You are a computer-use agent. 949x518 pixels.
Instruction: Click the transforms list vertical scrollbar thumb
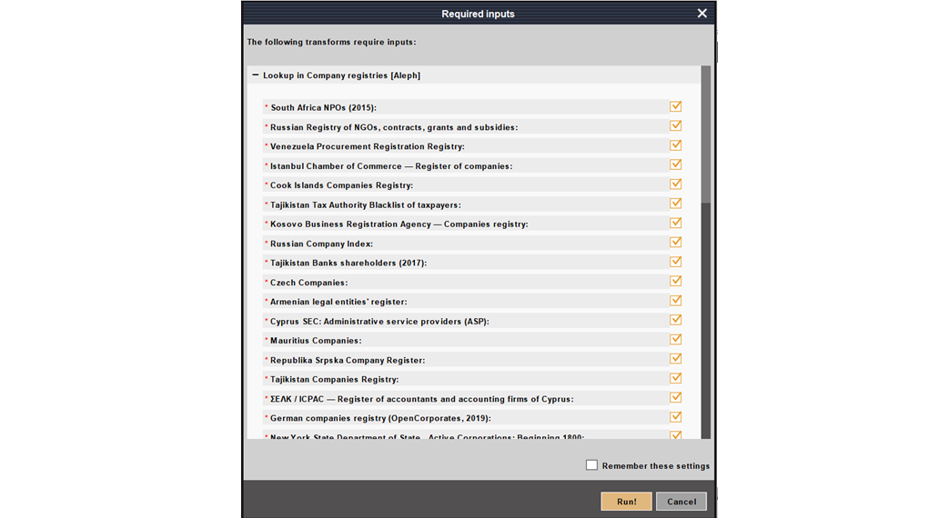[706, 134]
